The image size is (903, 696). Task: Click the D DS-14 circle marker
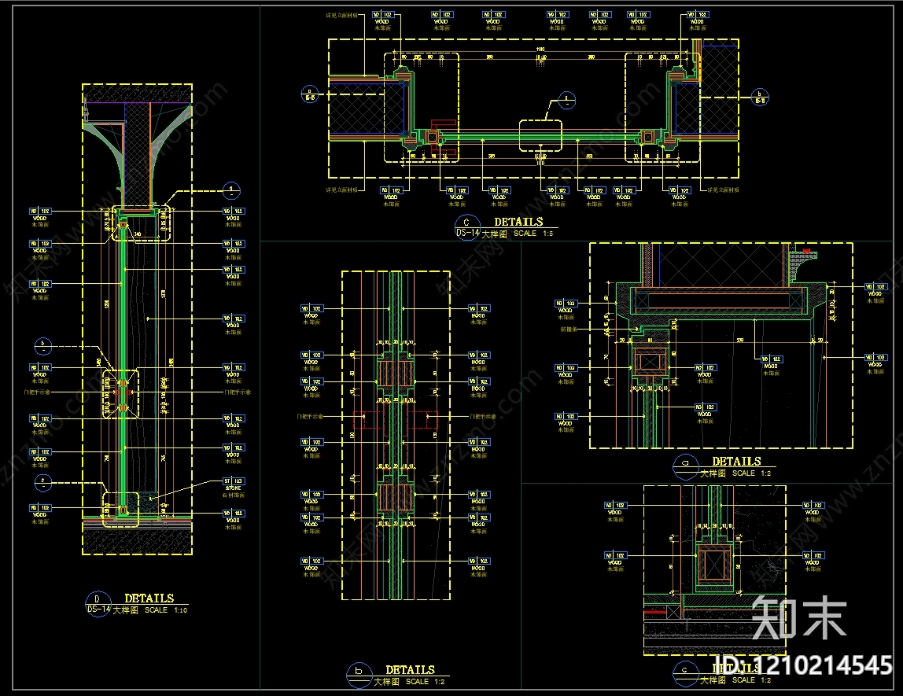(x=98, y=604)
